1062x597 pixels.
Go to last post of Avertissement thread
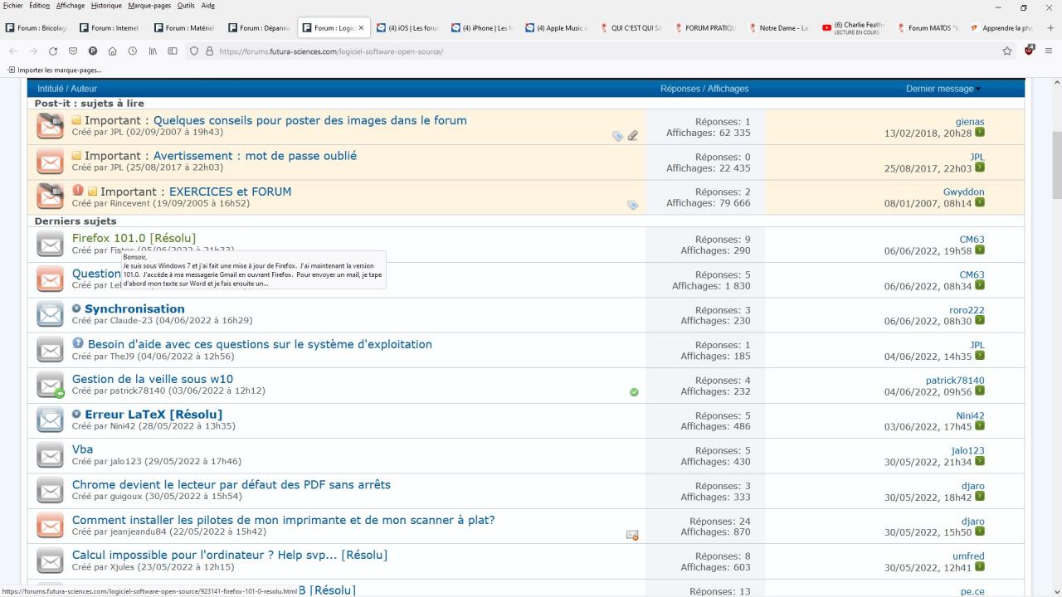coord(980,167)
